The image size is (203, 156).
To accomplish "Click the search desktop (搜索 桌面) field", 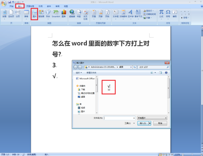I will point(153,67).
